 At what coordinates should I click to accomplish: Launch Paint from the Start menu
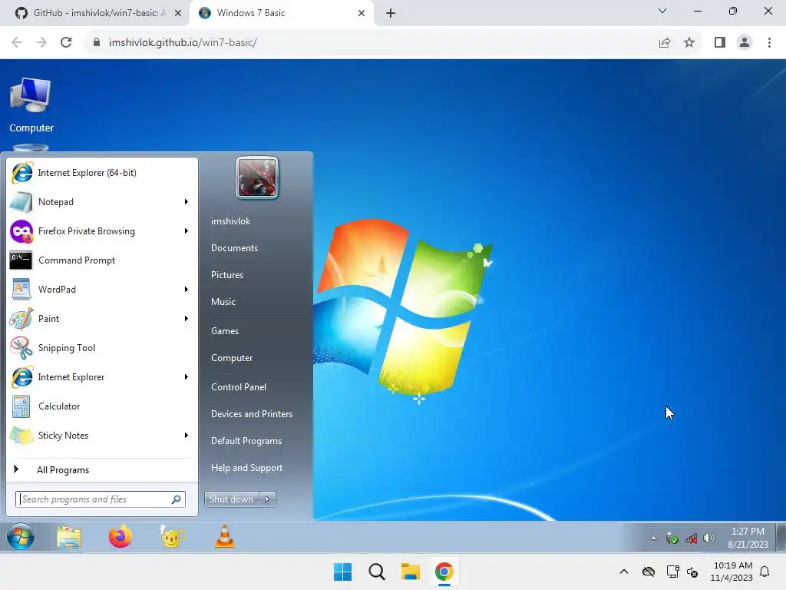click(102, 319)
